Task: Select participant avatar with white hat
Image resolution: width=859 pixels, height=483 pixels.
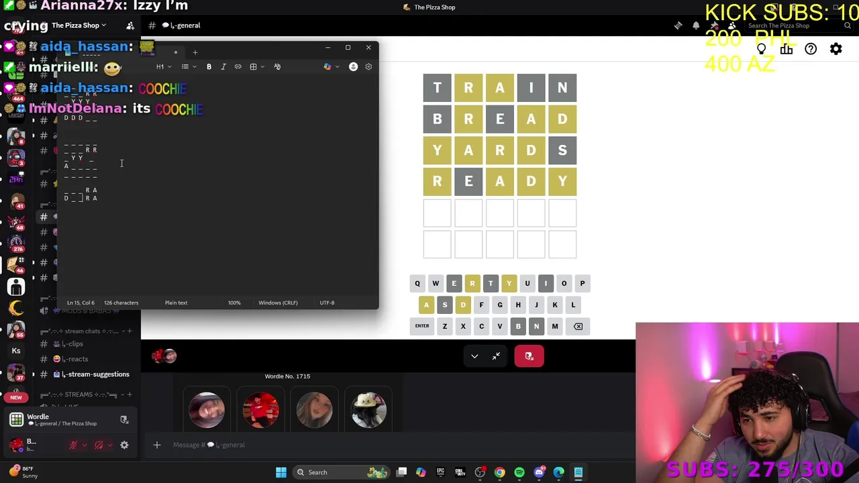Action: click(368, 410)
